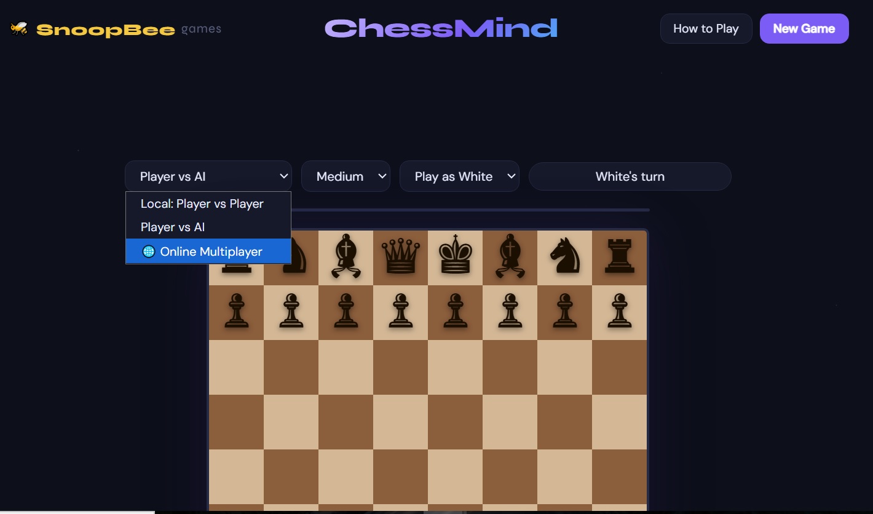Click the black pawn in the seventh column
The width and height of the screenshot is (873, 514).
[564, 310]
